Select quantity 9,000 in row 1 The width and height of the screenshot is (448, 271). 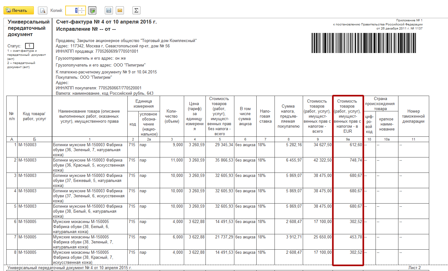[x=178, y=145]
